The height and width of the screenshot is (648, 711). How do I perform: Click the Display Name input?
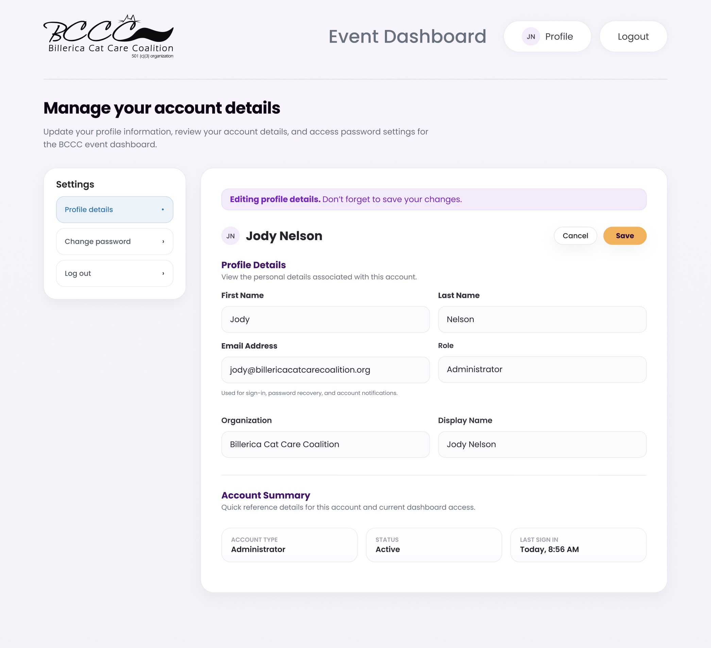point(542,445)
